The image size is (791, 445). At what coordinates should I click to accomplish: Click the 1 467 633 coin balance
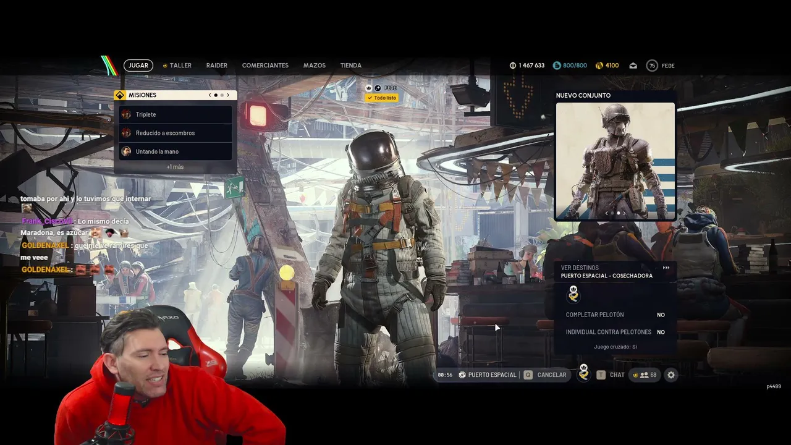click(531, 66)
